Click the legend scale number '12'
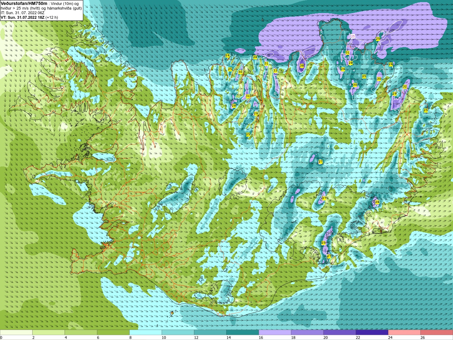The height and width of the screenshot is (340, 453). [x=196, y=338]
